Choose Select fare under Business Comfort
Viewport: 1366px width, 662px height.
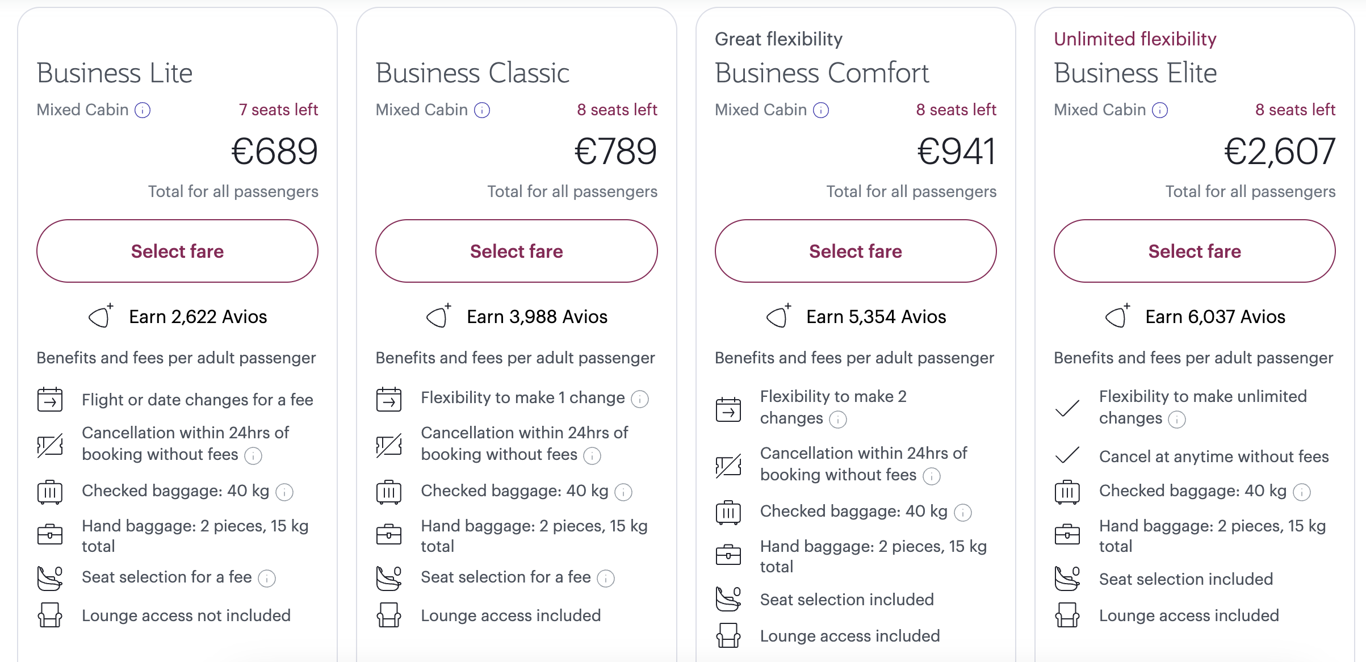point(855,251)
